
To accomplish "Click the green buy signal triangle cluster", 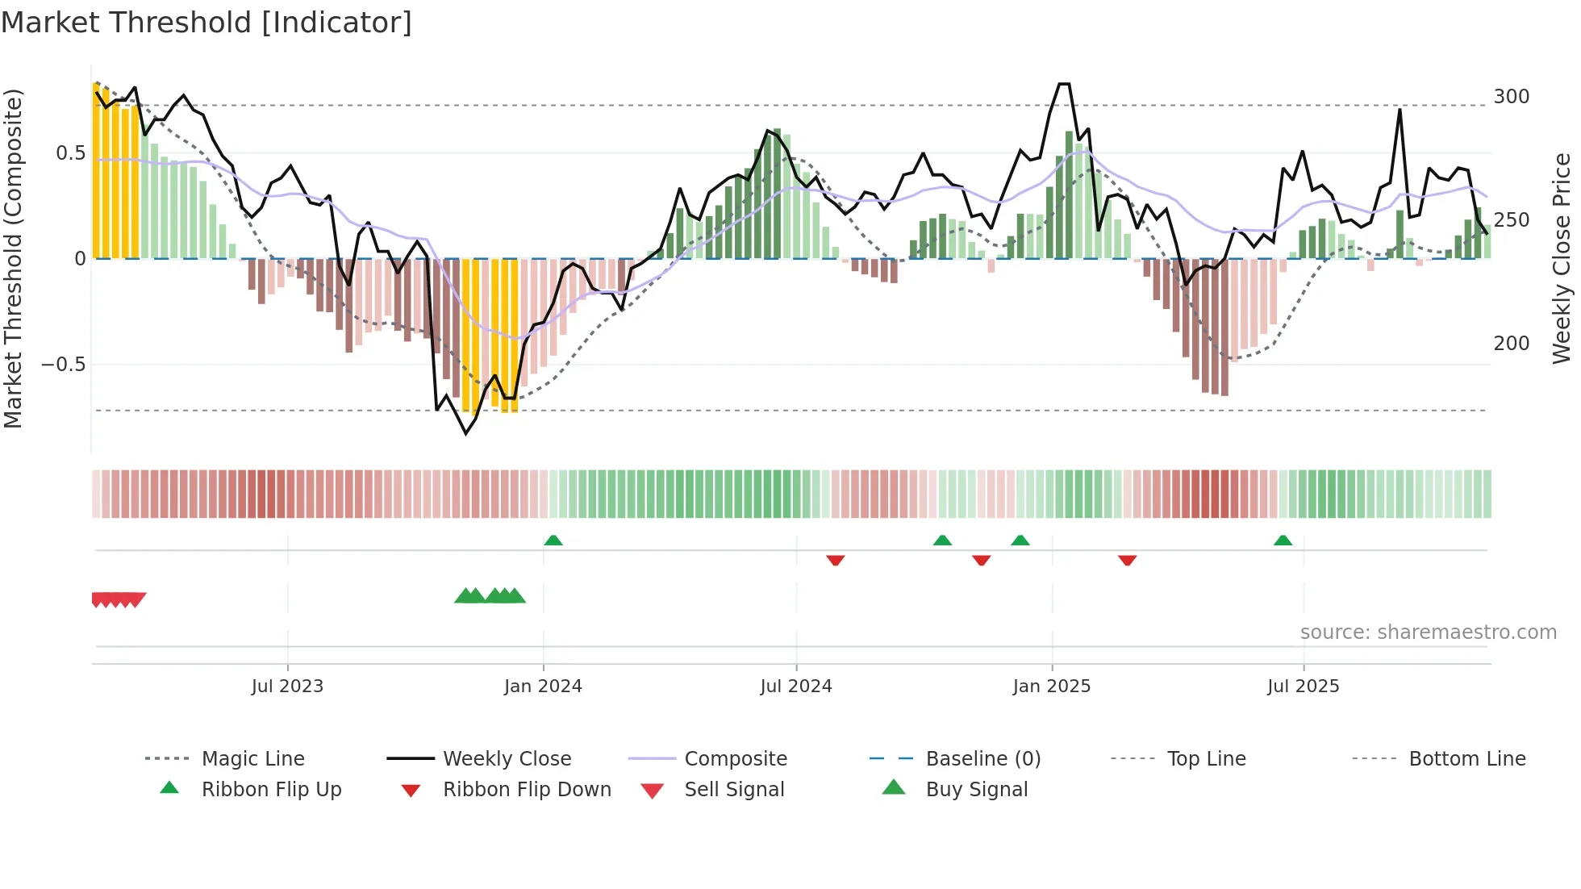I will pos(490,596).
